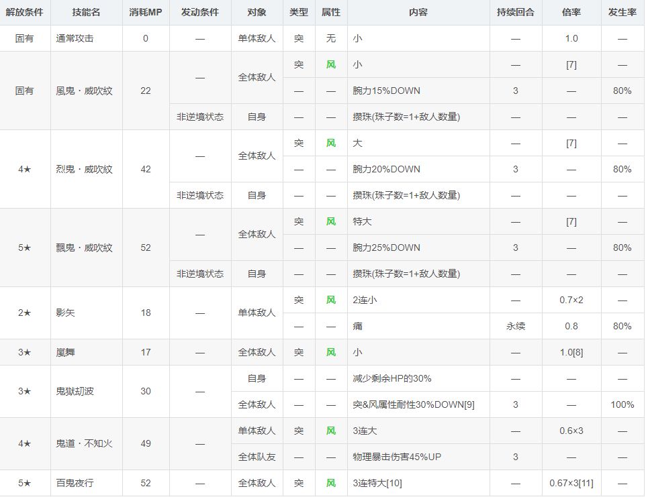
Task: Open footnote [11] after 0.67×3
Action: [586, 484]
